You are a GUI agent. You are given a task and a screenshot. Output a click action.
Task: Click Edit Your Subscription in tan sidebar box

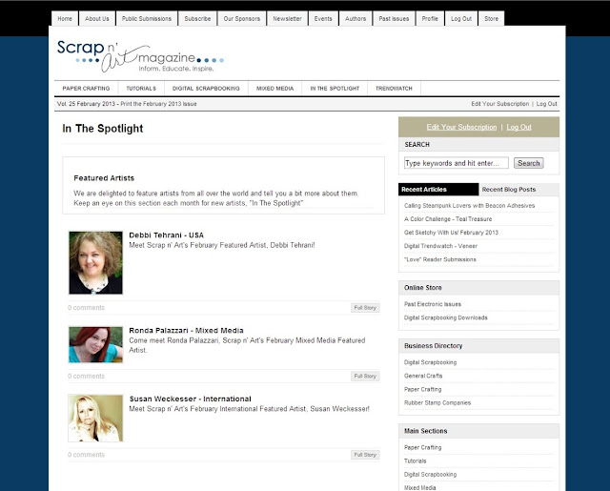[461, 127]
